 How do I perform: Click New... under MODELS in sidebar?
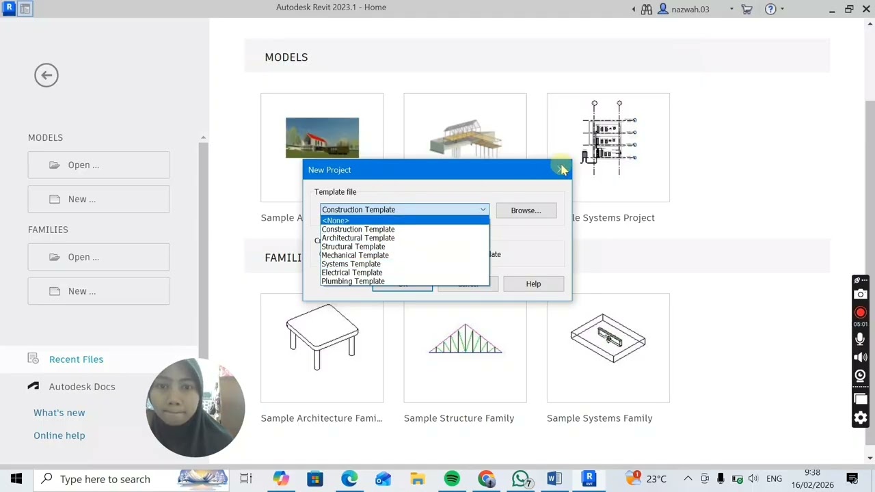coord(99,199)
